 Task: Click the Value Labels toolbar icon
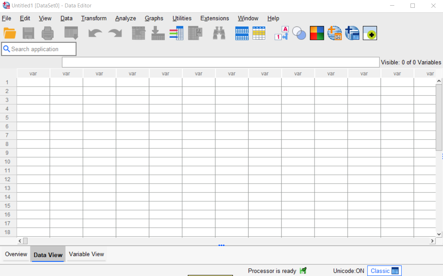point(281,33)
